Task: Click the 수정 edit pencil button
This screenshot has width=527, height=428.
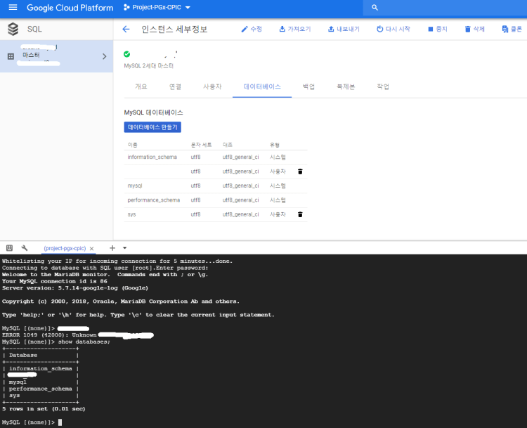Action: [252, 29]
